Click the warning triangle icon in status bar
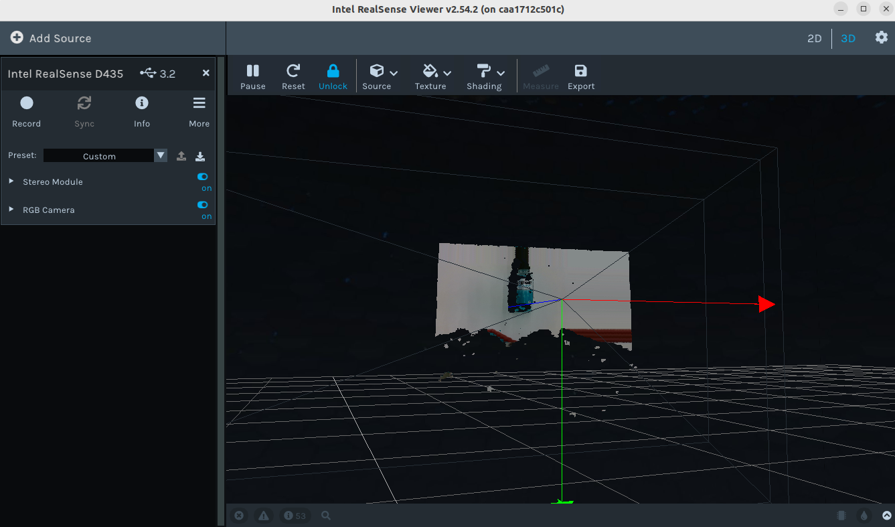Screen dimensions: 895x527 click(264, 516)
